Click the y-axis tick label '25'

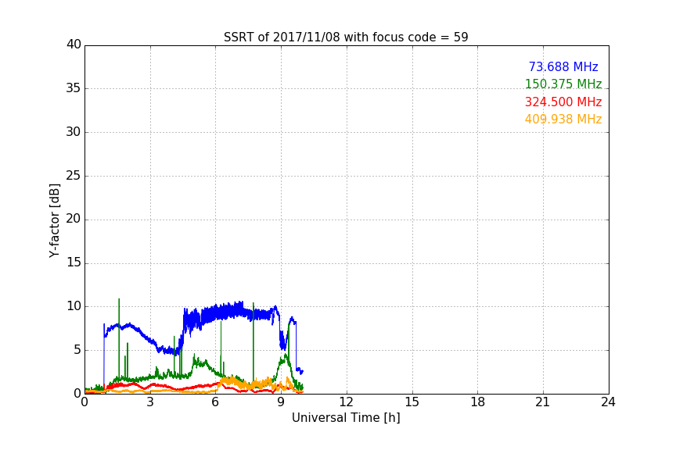point(74,175)
